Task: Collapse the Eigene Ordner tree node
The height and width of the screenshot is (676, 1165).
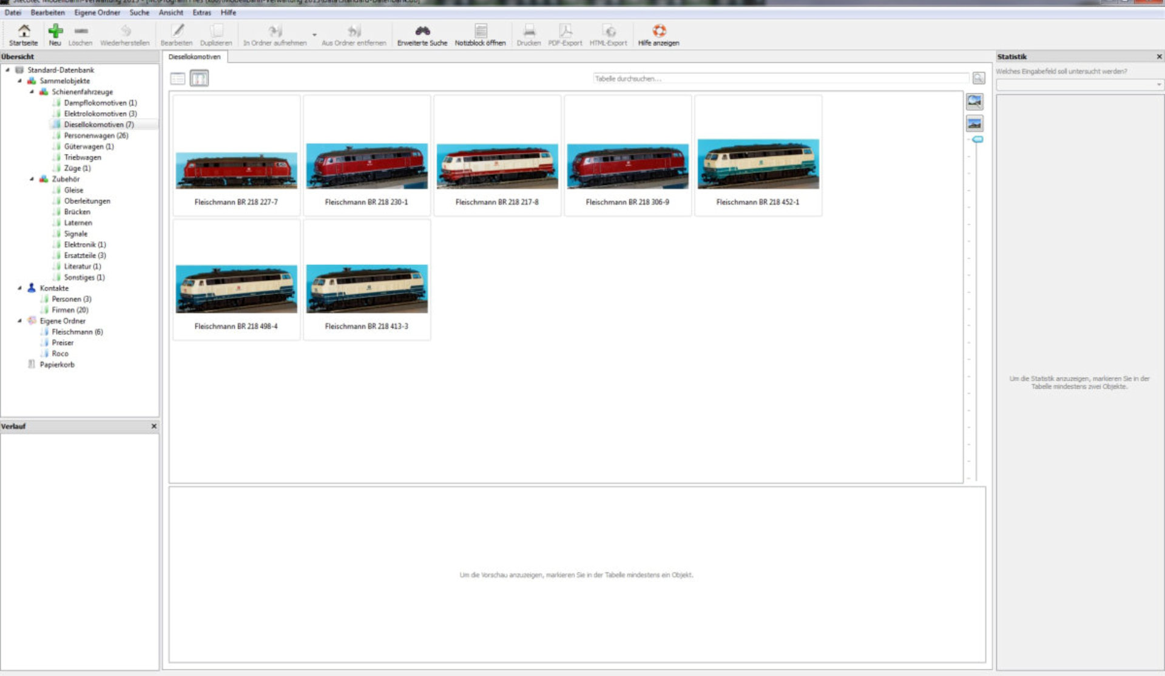Action: [x=20, y=321]
